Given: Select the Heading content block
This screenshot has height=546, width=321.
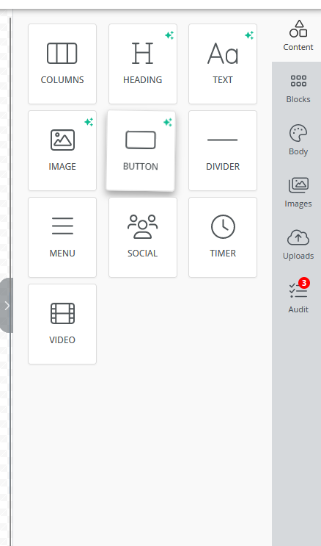Looking at the screenshot, I should point(143,64).
